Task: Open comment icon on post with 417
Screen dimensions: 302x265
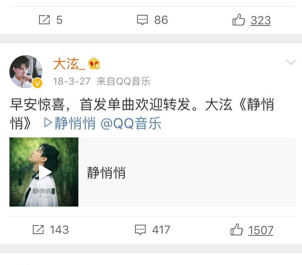Action: [140, 230]
